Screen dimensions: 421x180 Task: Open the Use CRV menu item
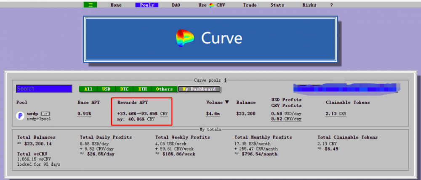point(212,5)
